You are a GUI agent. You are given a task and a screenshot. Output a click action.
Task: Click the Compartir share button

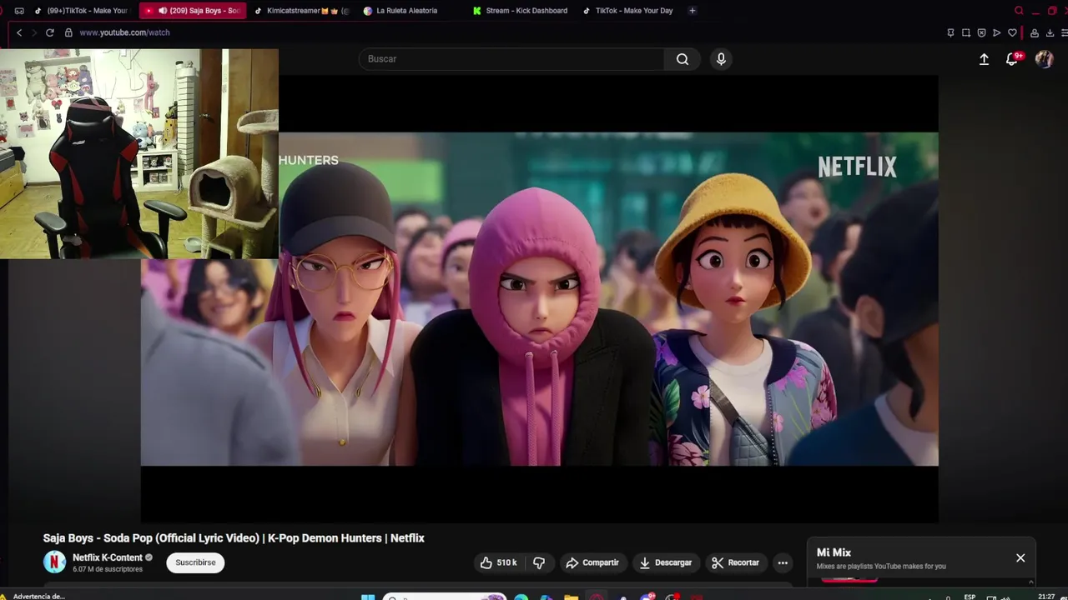[592, 562]
